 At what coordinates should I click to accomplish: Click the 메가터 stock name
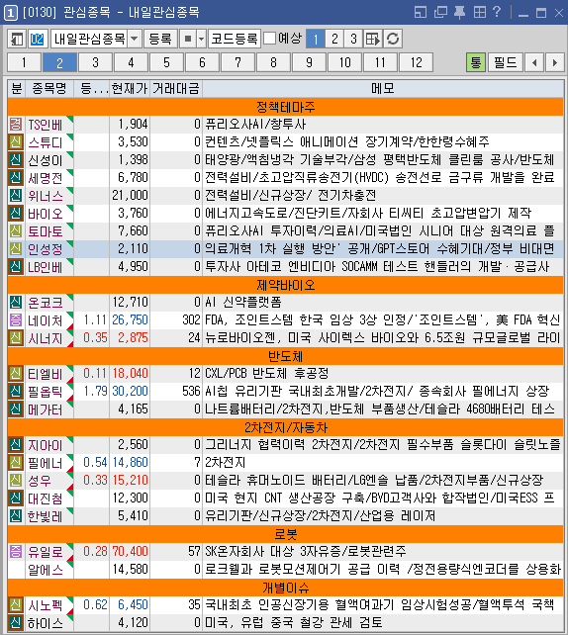pos(45,409)
